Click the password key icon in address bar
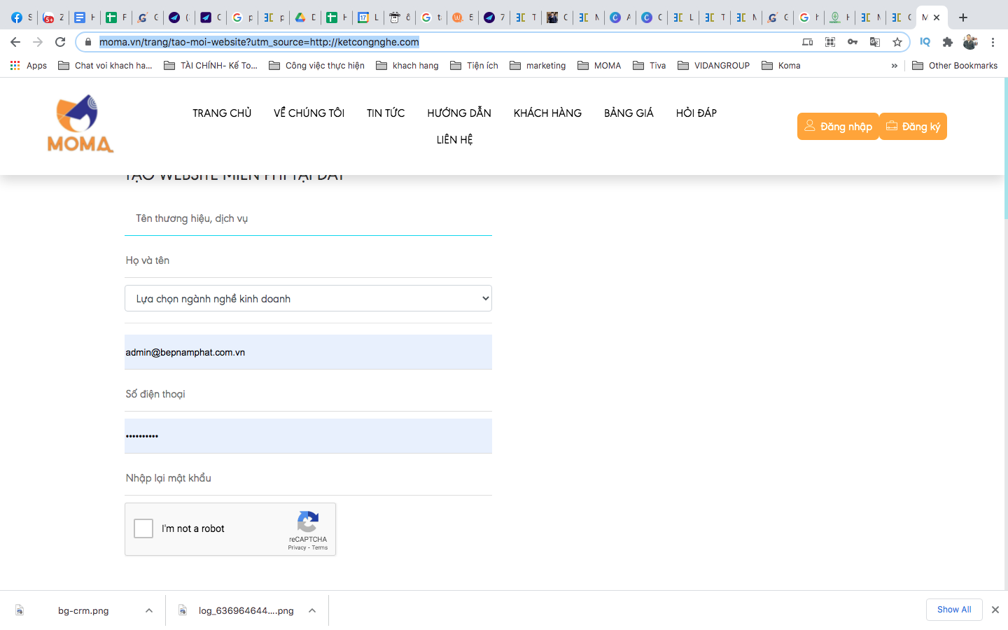Screen dimensions: 1008x630 click(852, 42)
